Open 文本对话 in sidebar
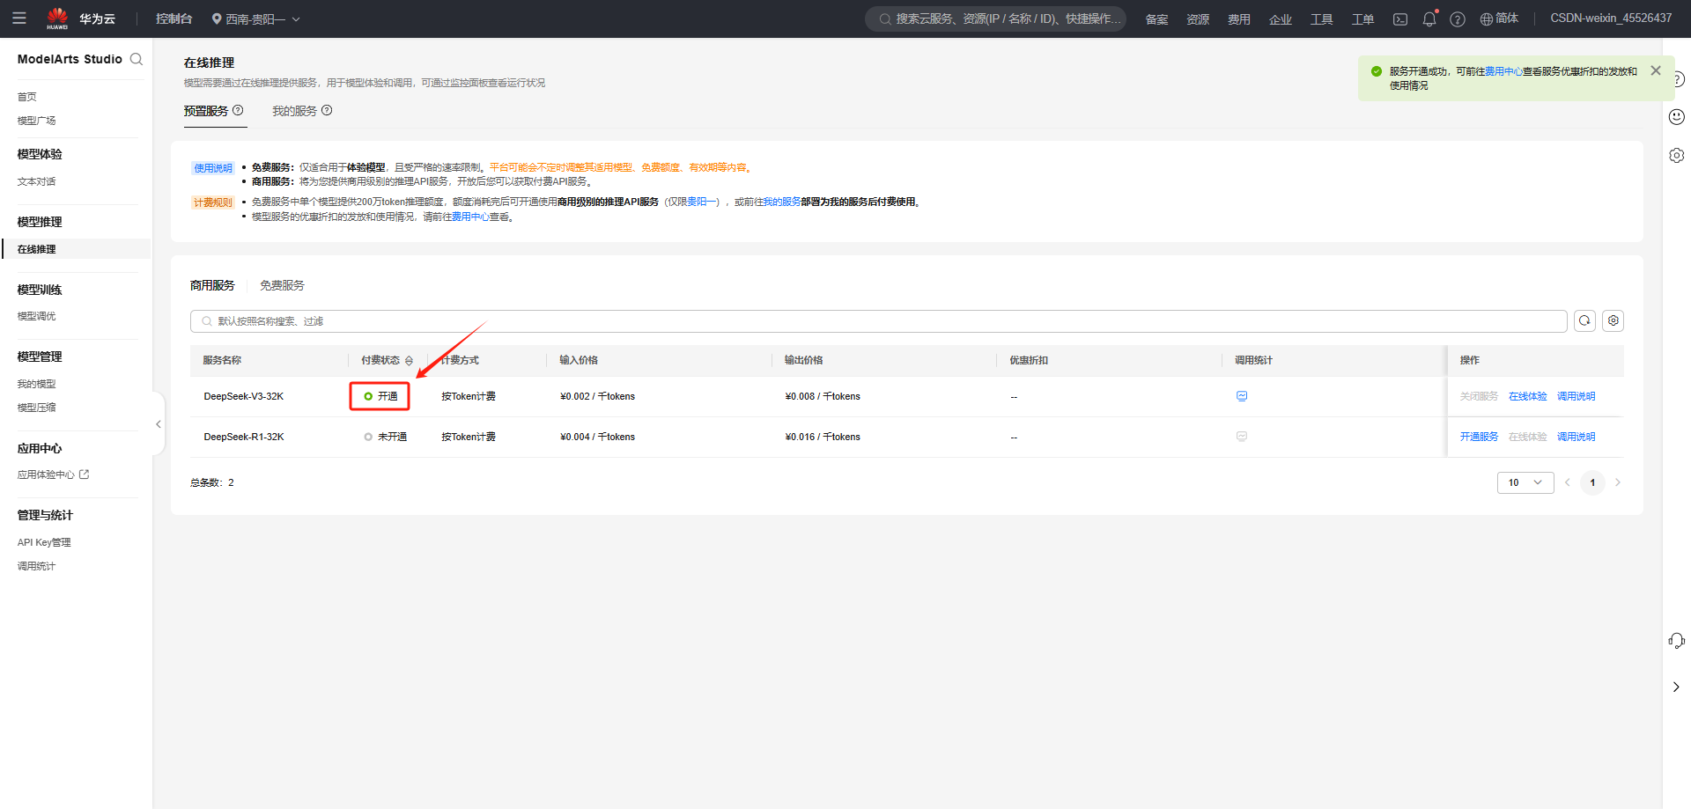 pyautogui.click(x=37, y=181)
